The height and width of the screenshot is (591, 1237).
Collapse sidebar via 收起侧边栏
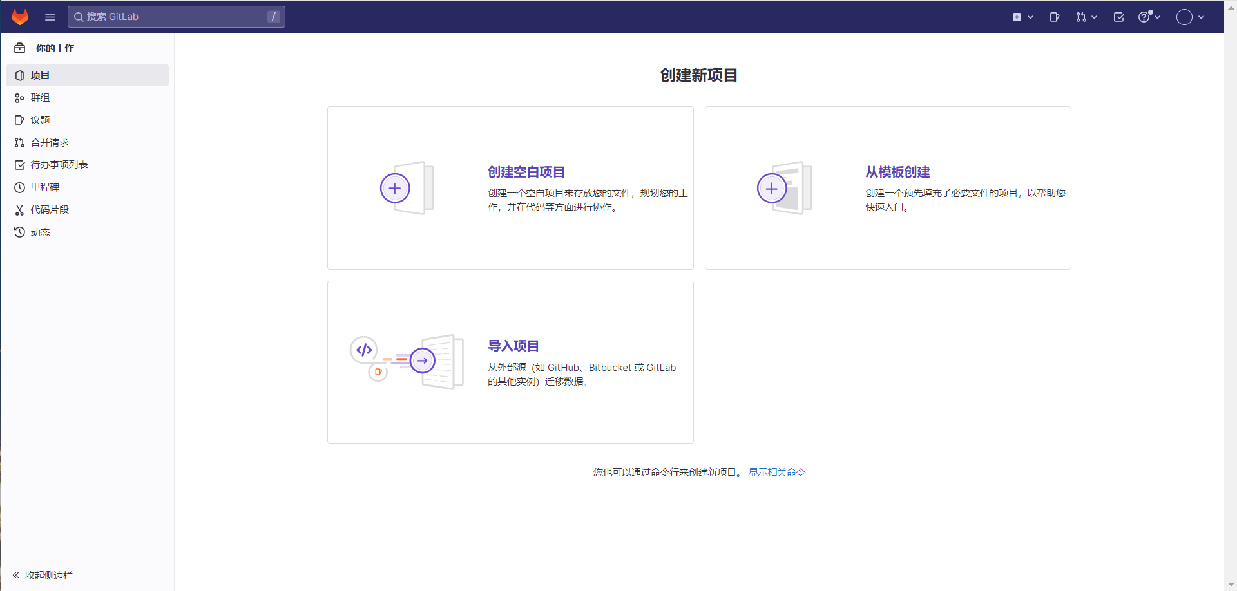43,576
